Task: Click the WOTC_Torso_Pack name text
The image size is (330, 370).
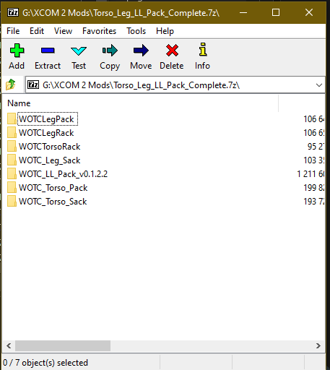Action: (x=53, y=188)
